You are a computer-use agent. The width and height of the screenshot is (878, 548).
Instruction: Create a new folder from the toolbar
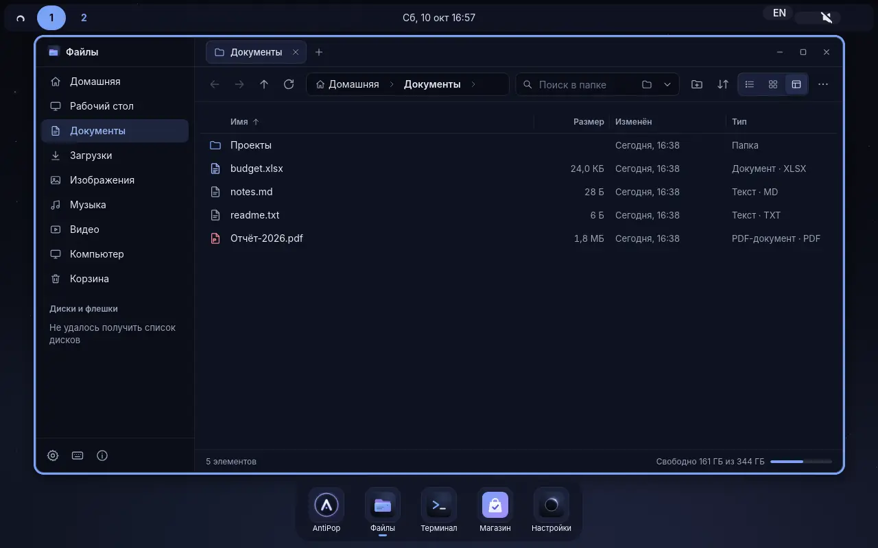pos(697,84)
